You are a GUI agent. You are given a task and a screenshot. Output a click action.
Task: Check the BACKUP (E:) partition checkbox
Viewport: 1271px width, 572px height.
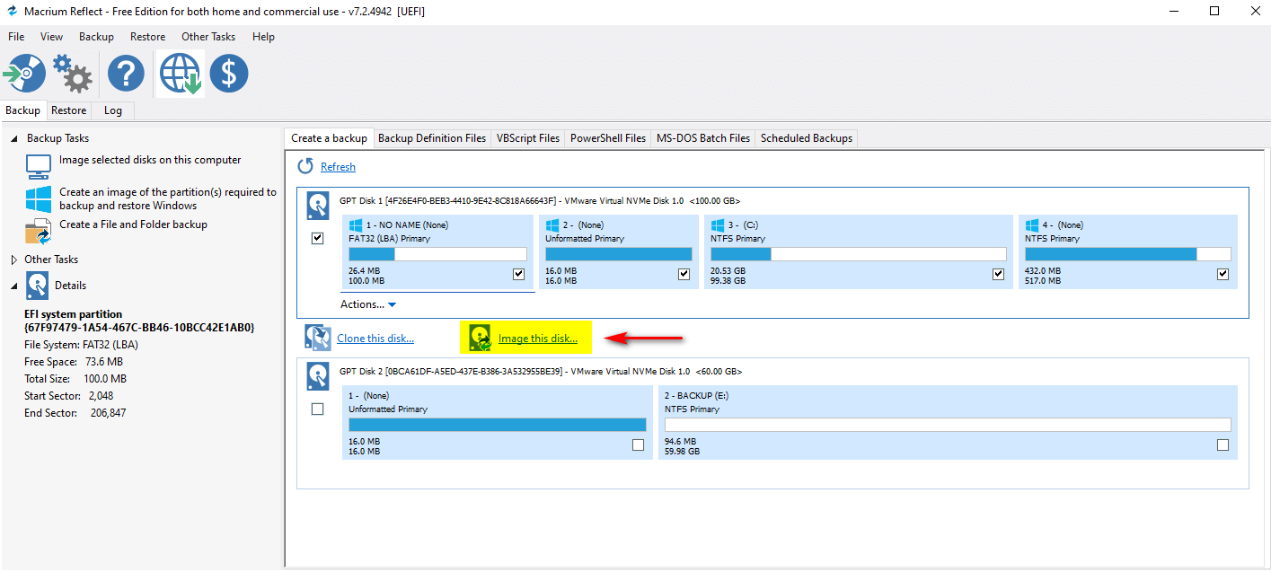[x=1222, y=445]
